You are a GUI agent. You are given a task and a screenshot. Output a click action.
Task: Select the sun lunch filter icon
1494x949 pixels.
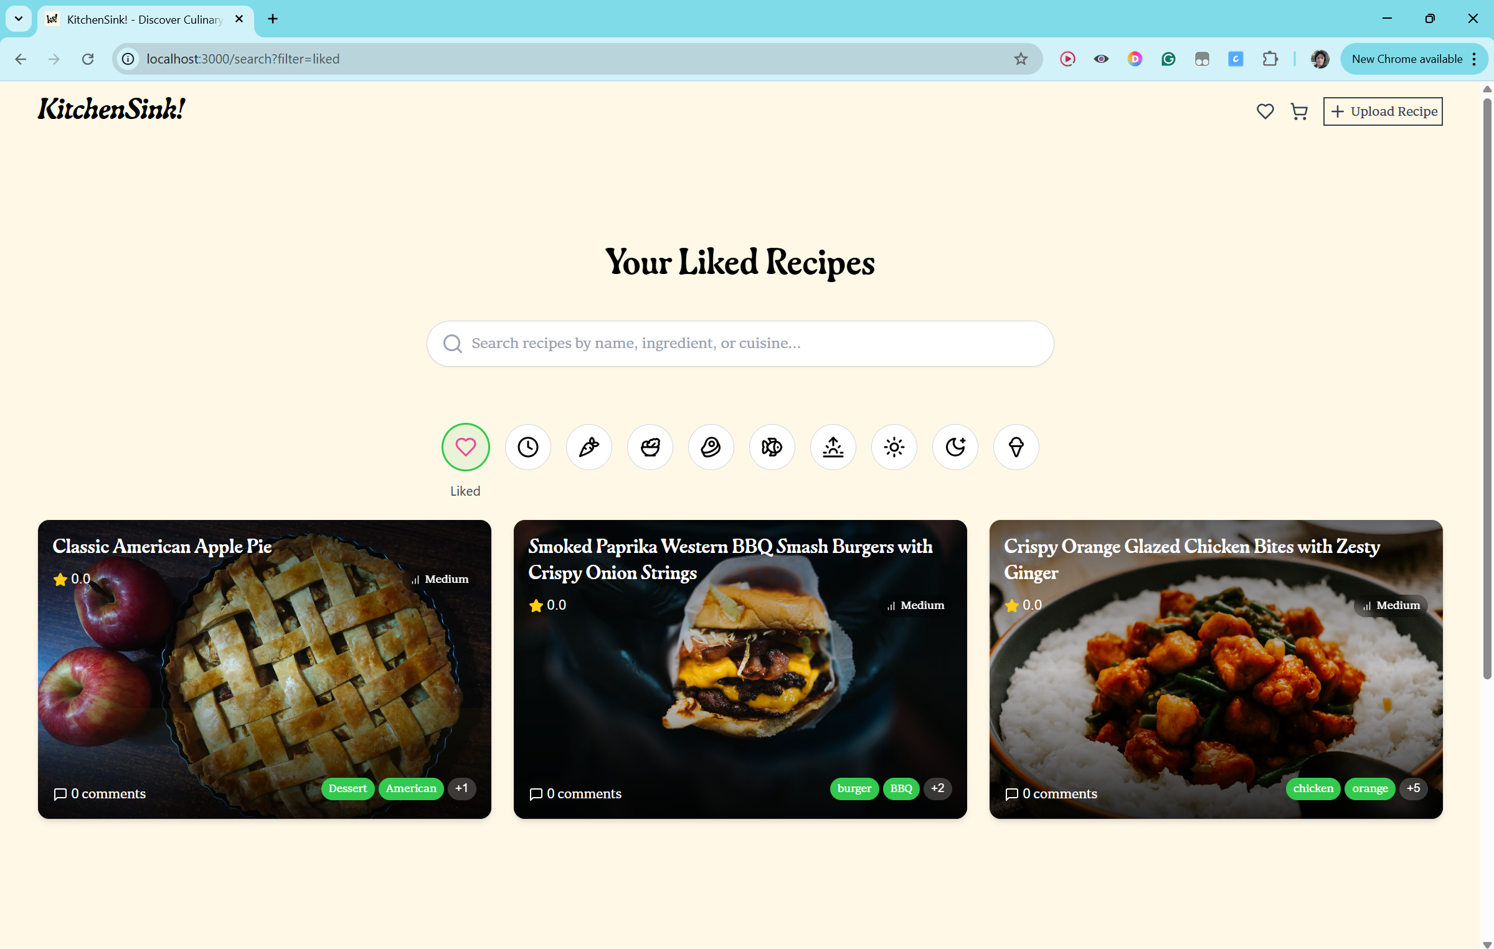pos(894,446)
